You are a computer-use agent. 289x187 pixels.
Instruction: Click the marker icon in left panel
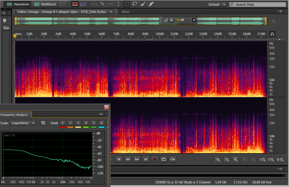(x=4, y=21)
